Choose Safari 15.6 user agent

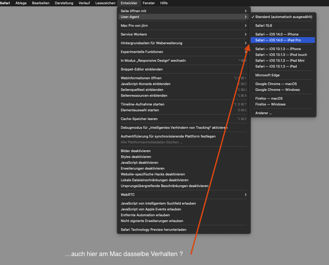283,25
